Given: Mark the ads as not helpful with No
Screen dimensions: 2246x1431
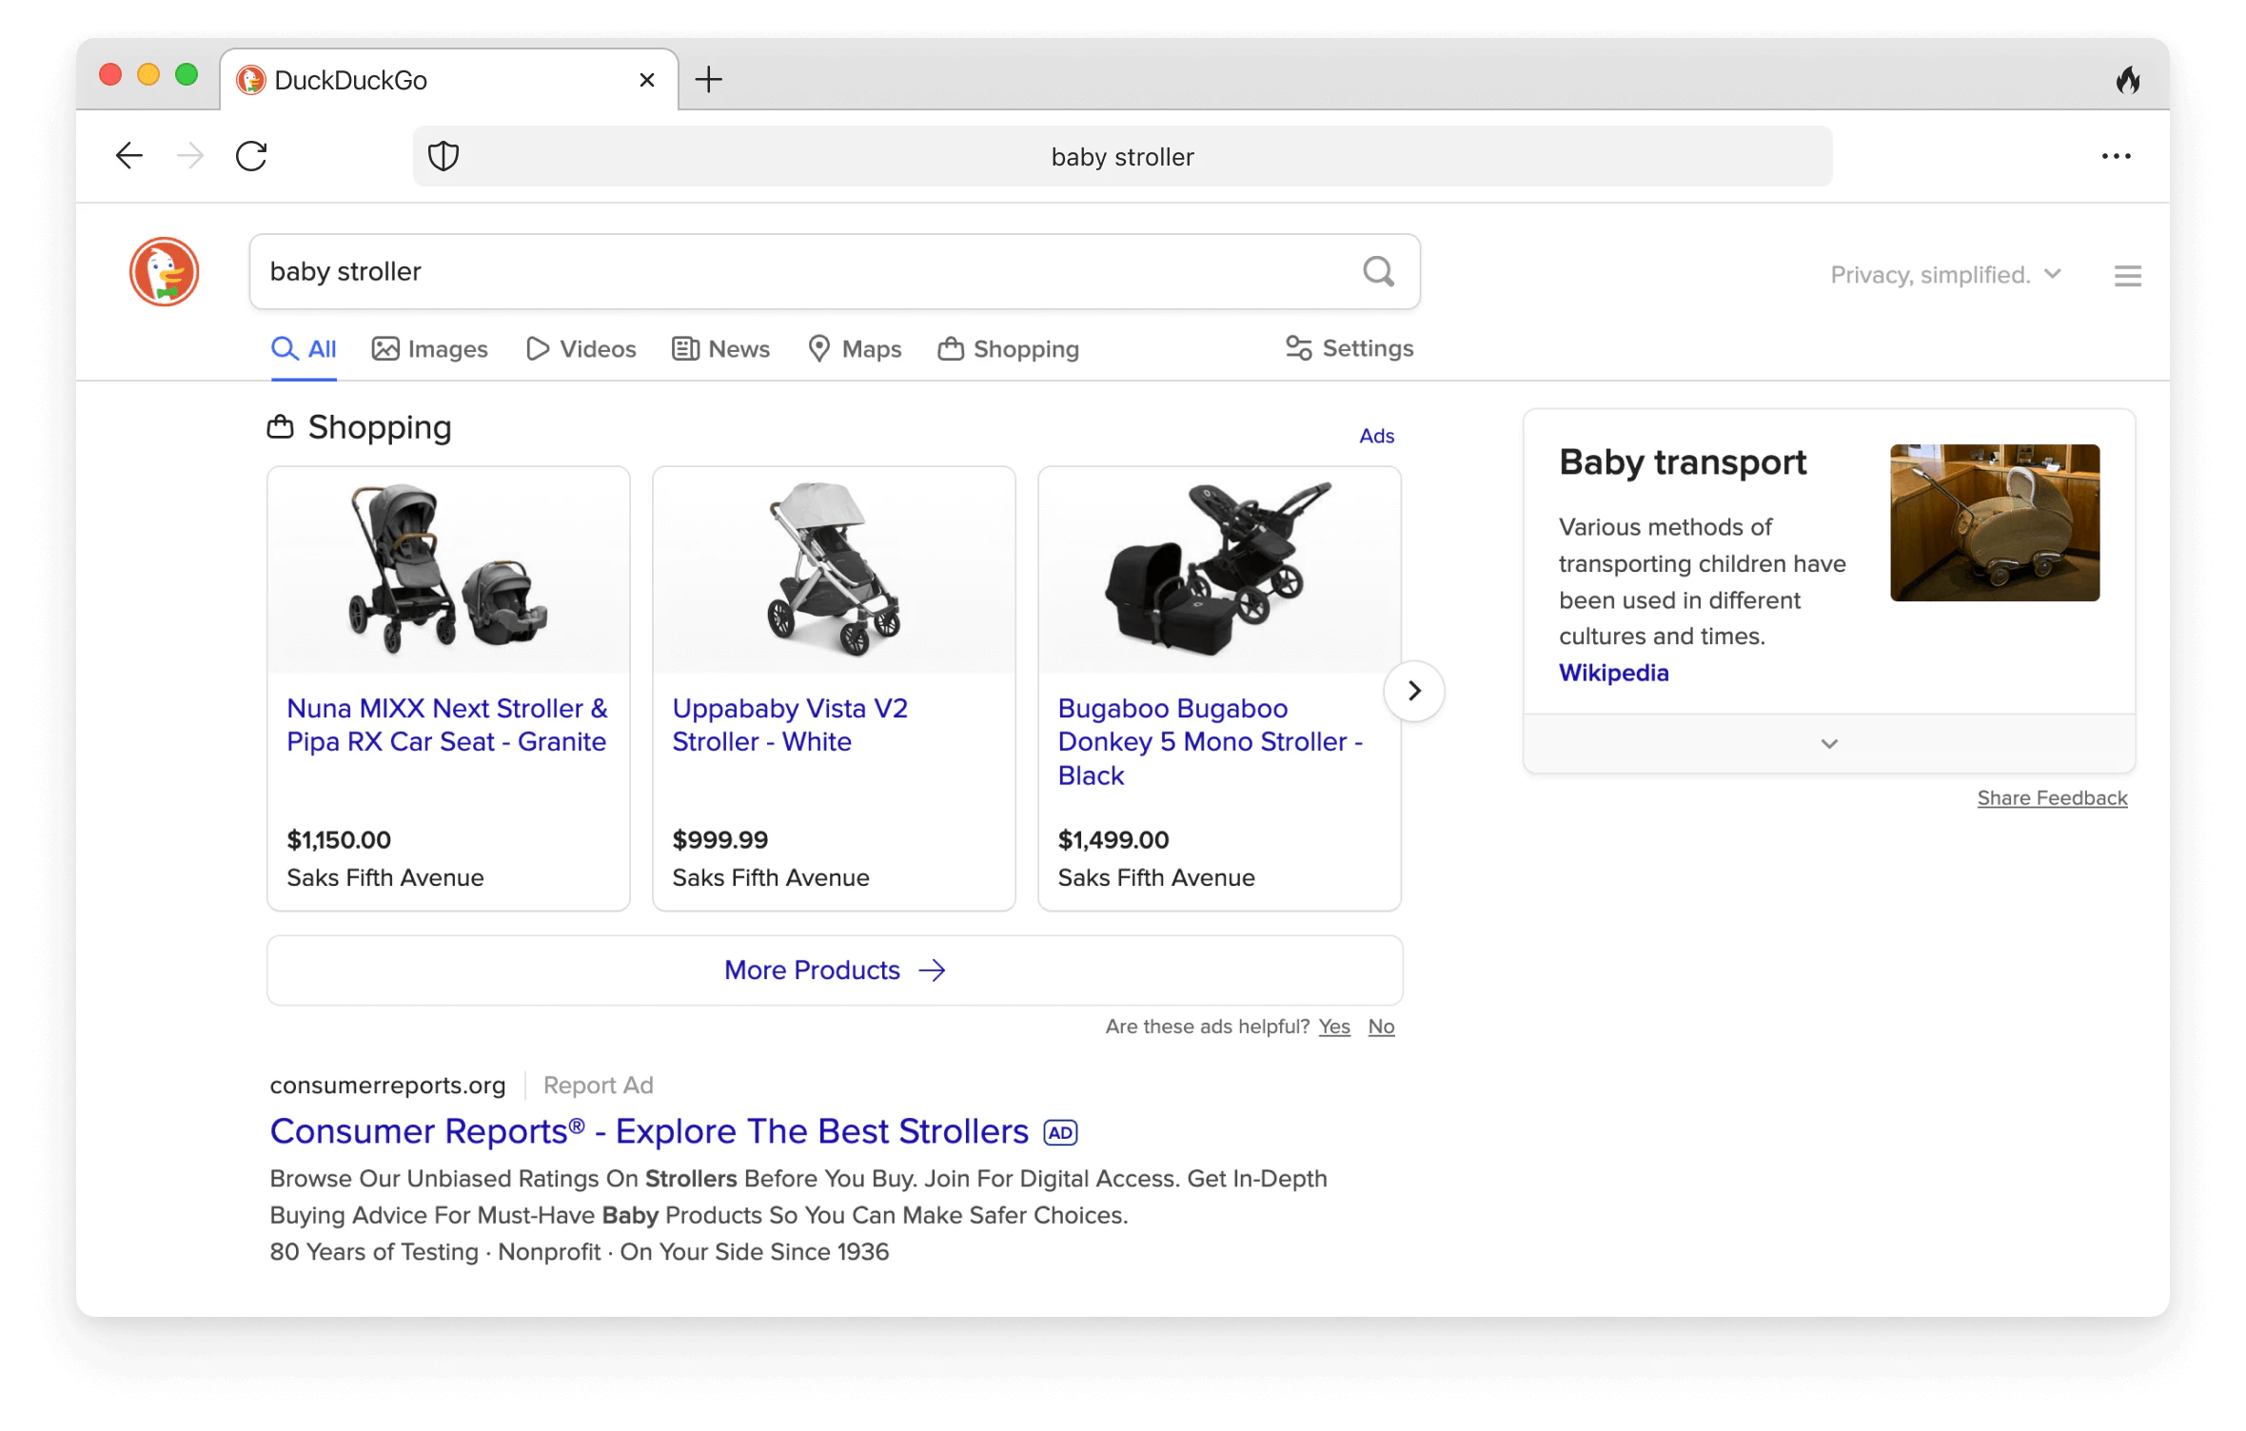Looking at the screenshot, I should click(x=1381, y=1026).
